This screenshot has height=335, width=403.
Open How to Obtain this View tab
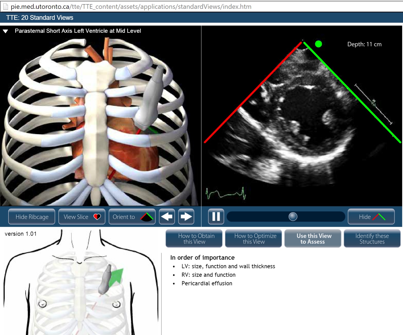pyautogui.click(x=194, y=238)
